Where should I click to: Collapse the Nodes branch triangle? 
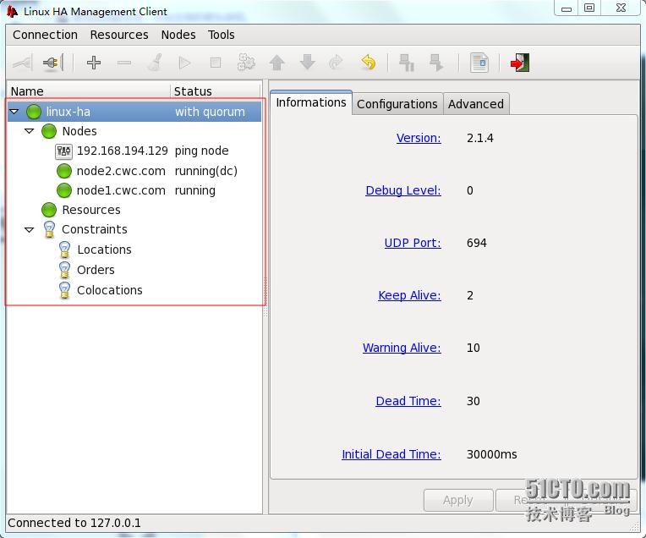click(30, 131)
